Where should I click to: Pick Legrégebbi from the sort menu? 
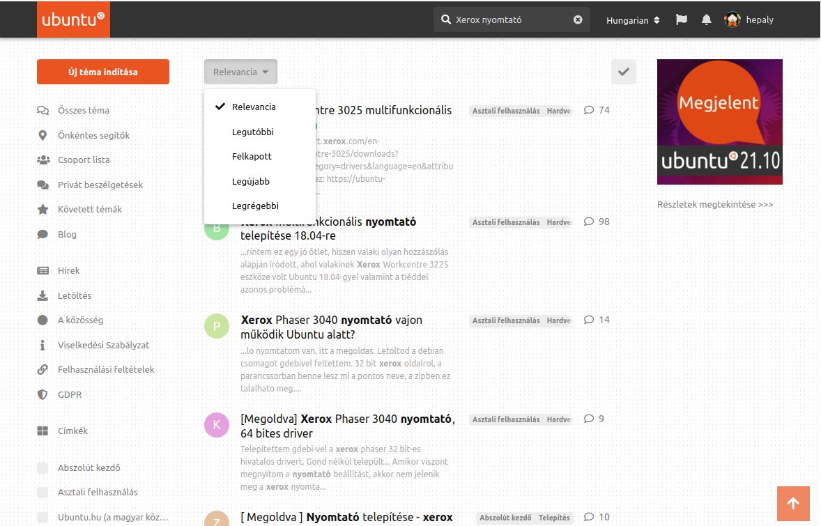pyautogui.click(x=255, y=206)
